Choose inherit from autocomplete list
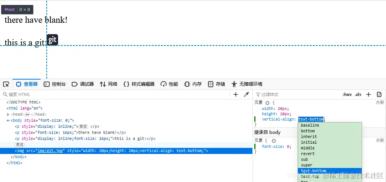The width and height of the screenshot is (386, 182). coord(329,136)
